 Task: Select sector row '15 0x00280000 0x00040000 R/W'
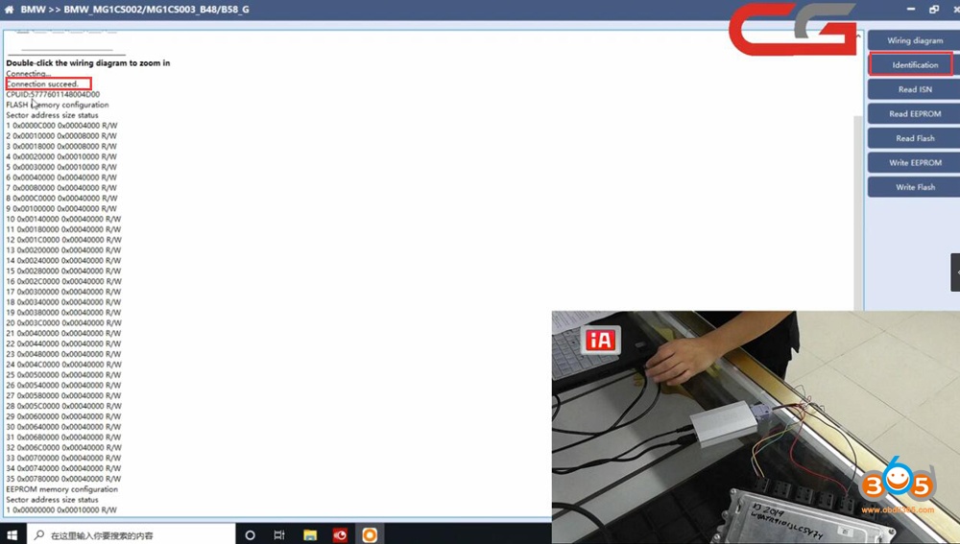pos(63,272)
